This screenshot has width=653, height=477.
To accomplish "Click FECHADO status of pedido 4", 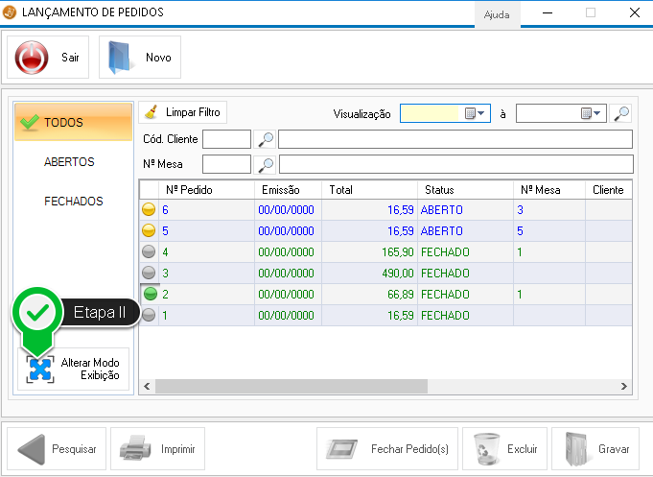I will click(465, 251).
